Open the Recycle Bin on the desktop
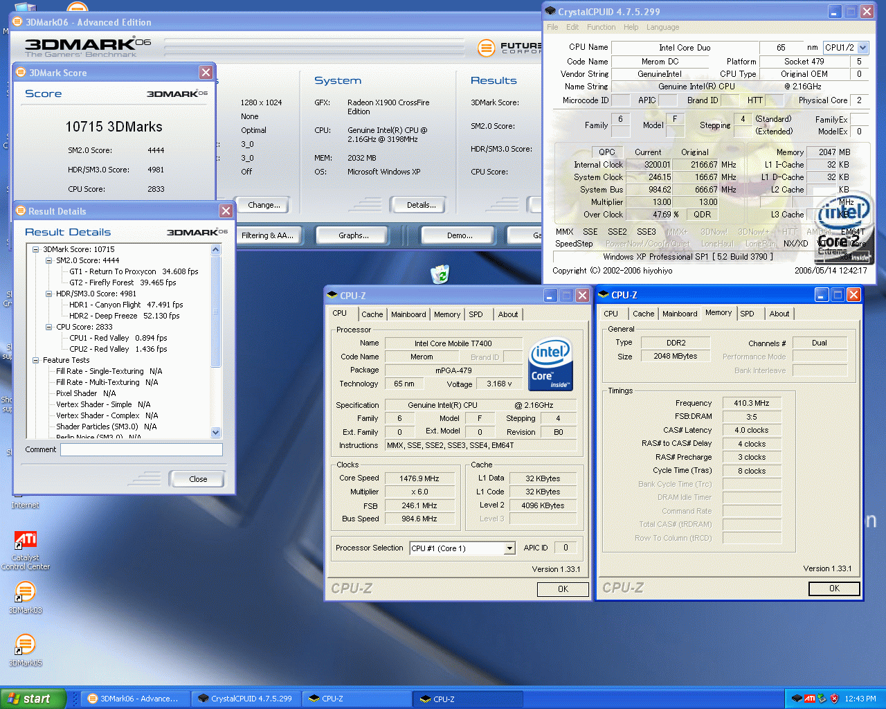 tap(440, 274)
